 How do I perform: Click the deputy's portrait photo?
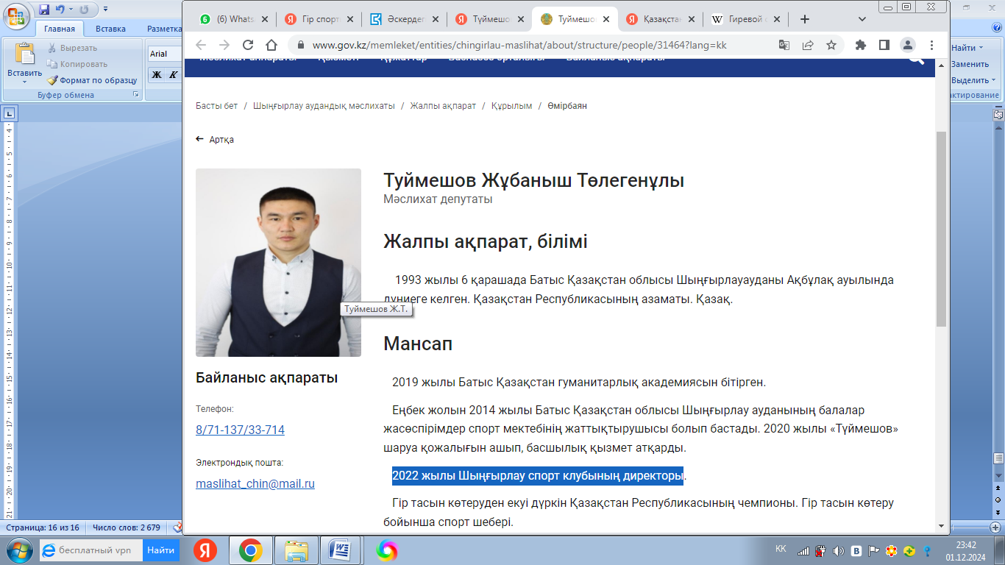278,263
